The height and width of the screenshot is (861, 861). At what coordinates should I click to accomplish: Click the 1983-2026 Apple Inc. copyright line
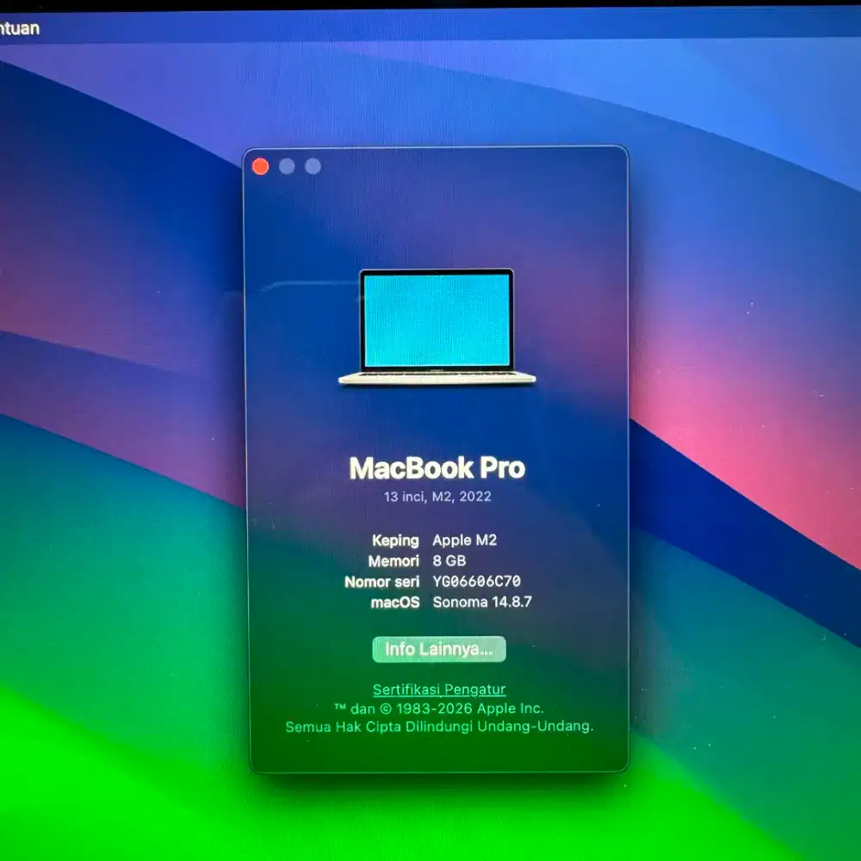pyautogui.click(x=439, y=709)
